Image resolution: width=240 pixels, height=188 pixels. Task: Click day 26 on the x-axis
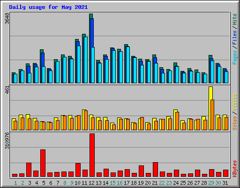click(x=190, y=183)
